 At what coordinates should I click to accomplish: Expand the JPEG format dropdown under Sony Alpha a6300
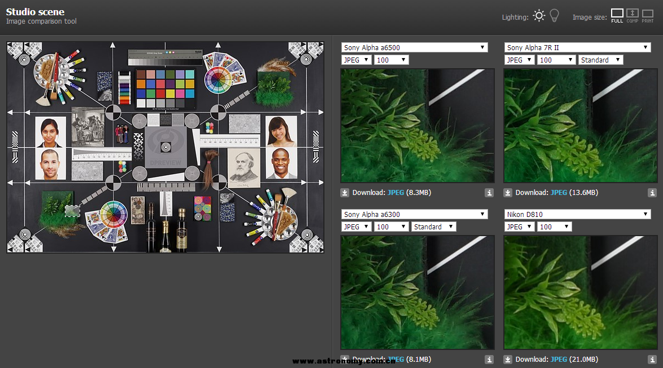tap(357, 227)
